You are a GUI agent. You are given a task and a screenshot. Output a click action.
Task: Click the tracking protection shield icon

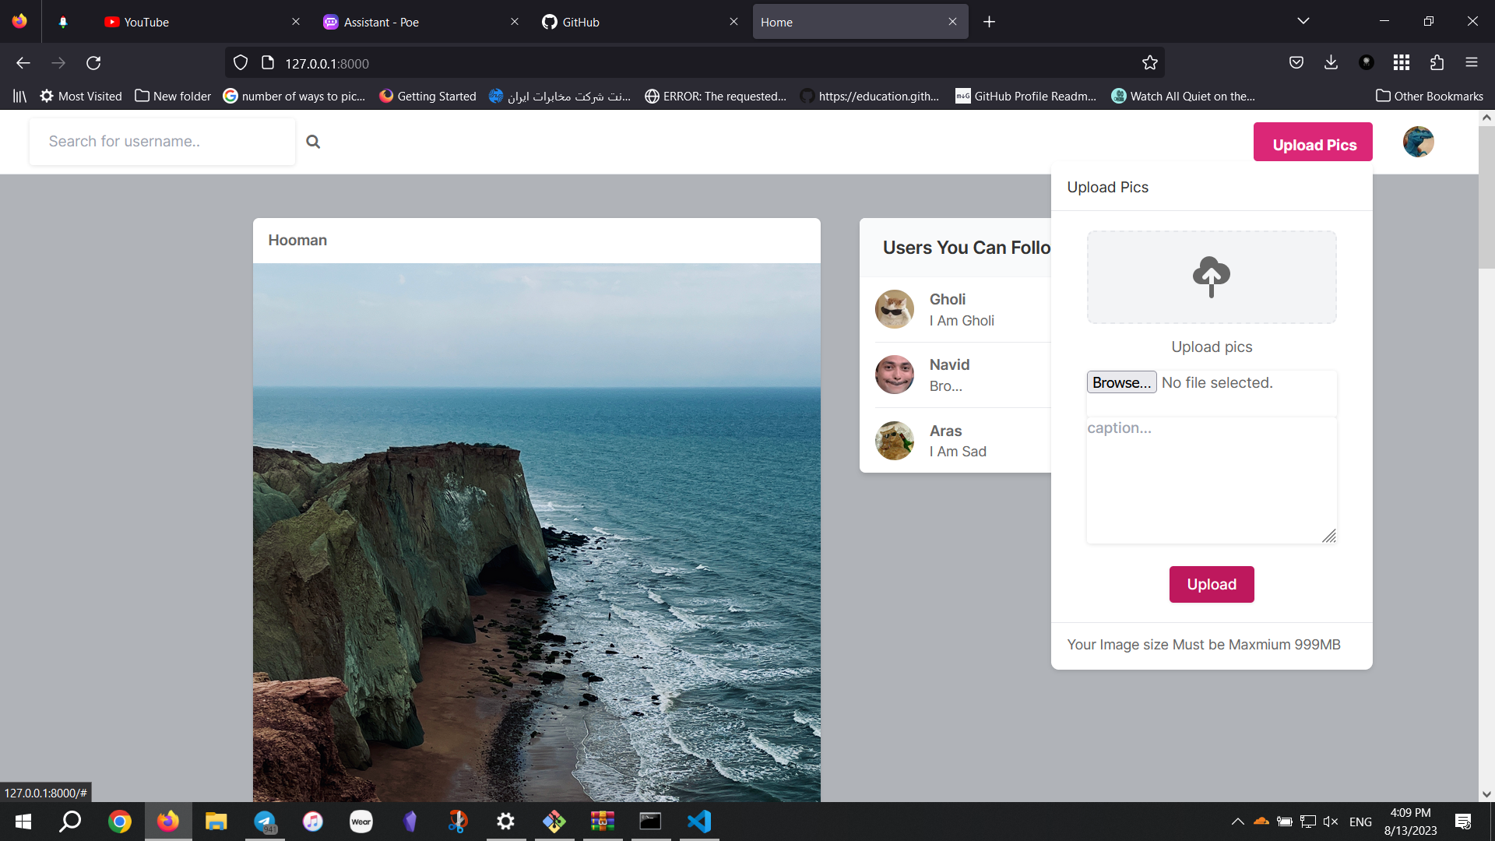[x=240, y=62]
